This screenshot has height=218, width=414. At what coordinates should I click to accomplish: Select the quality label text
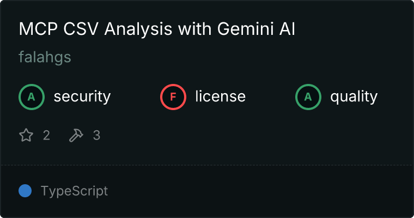point(354,97)
